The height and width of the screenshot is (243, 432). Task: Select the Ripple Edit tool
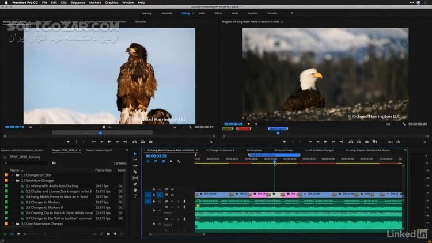coord(135,166)
